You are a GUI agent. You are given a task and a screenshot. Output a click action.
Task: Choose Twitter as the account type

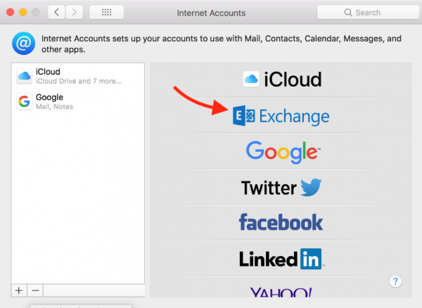[281, 187]
